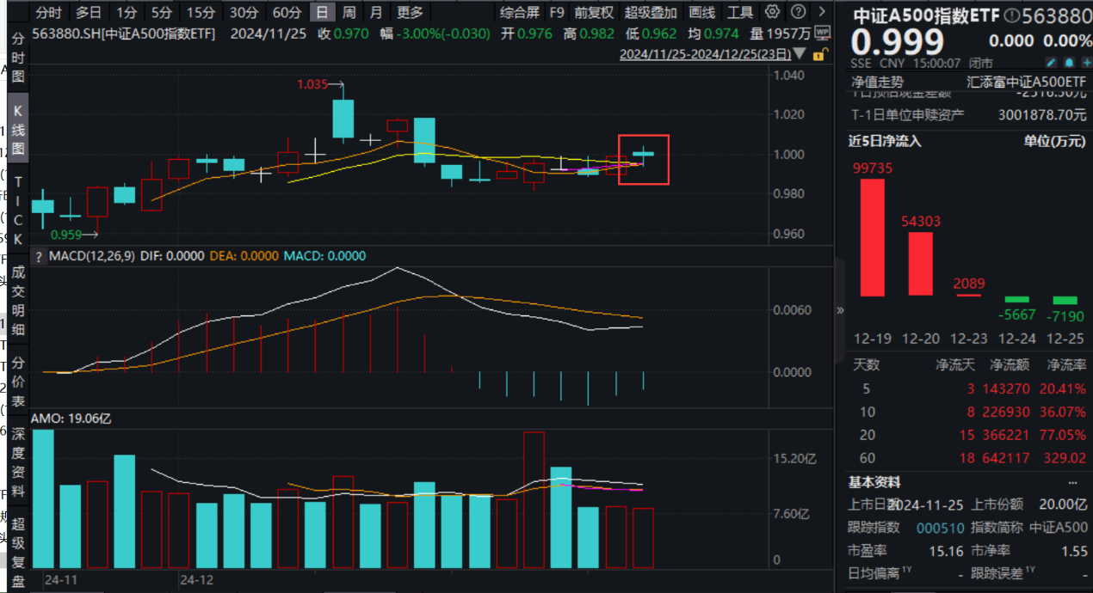Viewport: 1093px width, 593px height.
Task: Toggle 超级叠加 overlay option
Action: 651,12
